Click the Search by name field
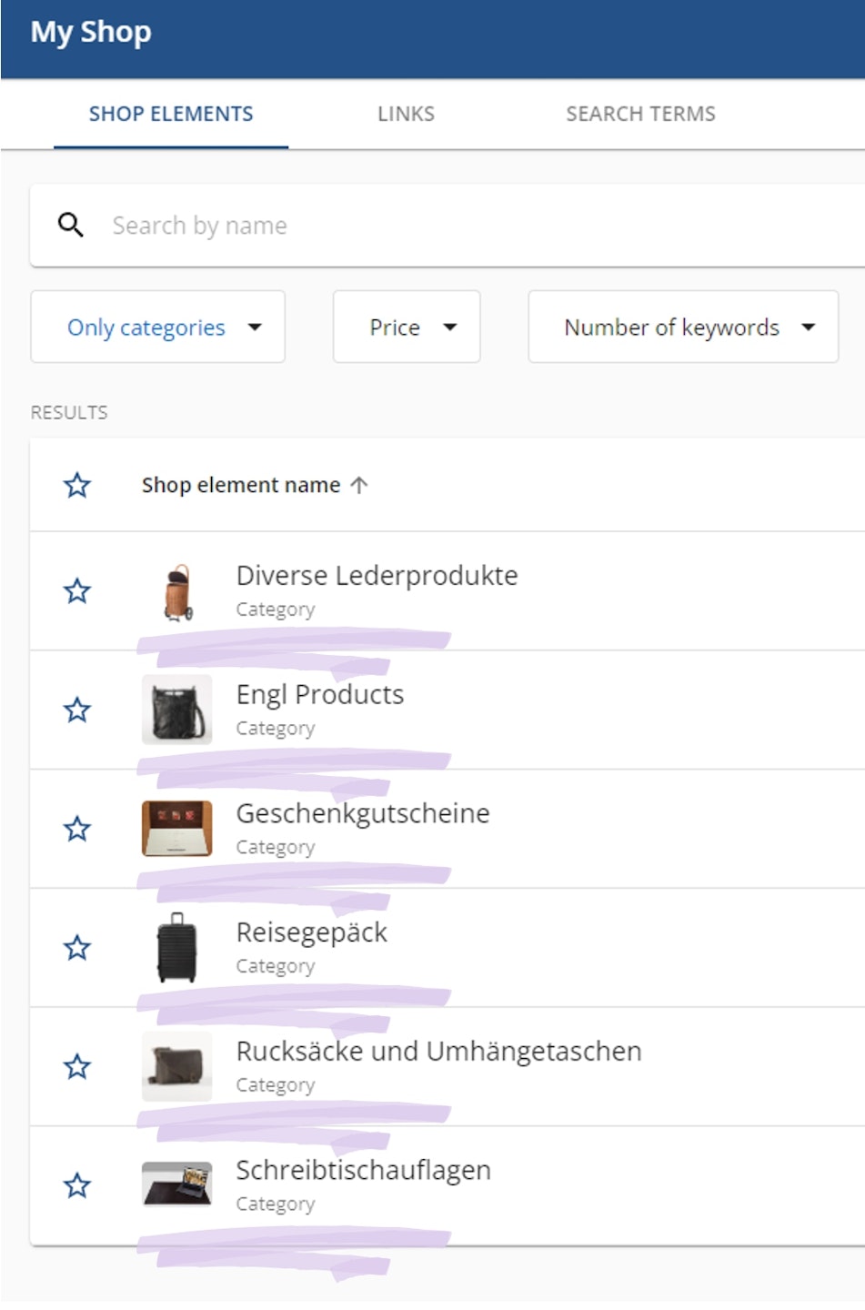This screenshot has width=865, height=1310. [455, 225]
